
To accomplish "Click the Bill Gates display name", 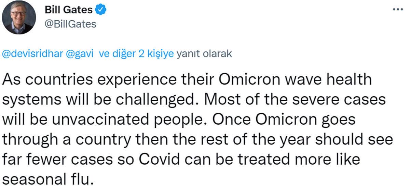I will [x=69, y=10].
